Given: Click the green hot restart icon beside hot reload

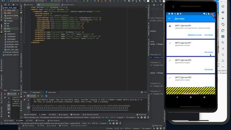Looking at the screenshot, I should coord(42,96).
